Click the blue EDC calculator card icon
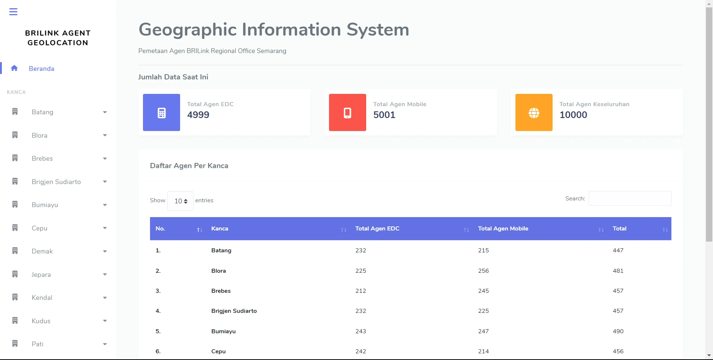The width and height of the screenshot is (713, 360). click(161, 112)
